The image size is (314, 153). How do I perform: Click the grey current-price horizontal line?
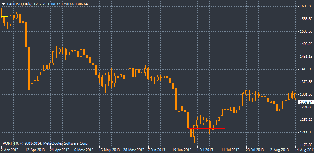149,103
